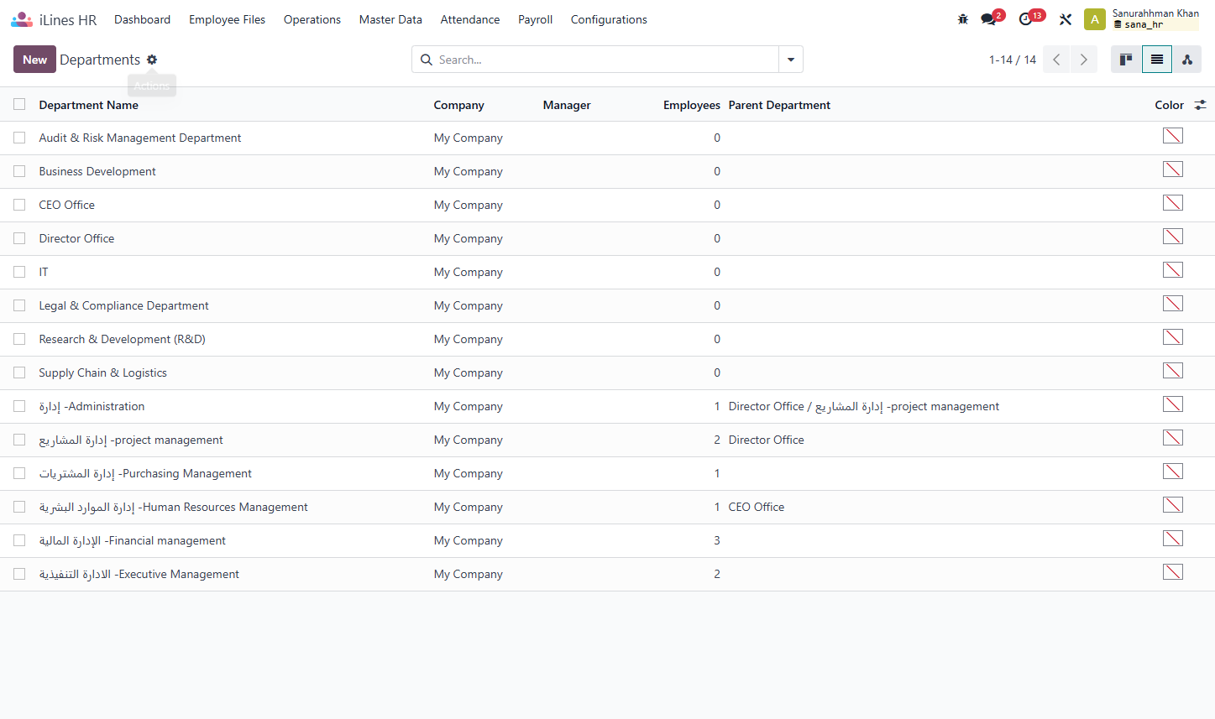Tick the CEO Office row checkbox
The image size is (1215, 719).
coord(19,205)
